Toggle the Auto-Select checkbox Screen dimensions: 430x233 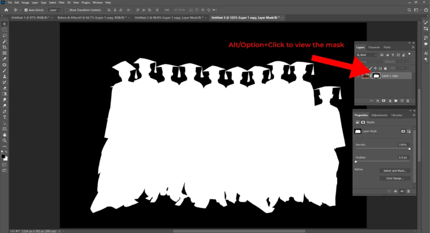(26, 10)
